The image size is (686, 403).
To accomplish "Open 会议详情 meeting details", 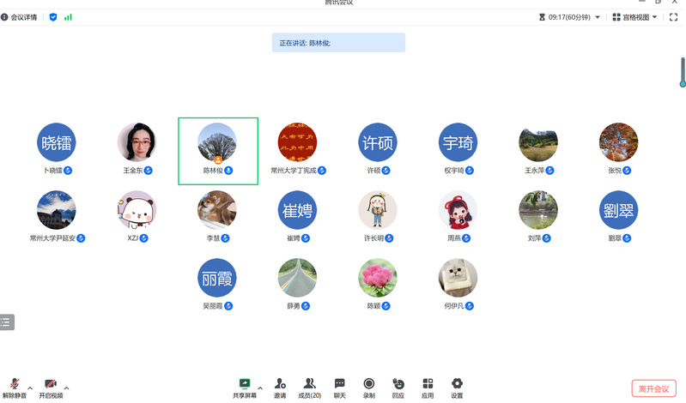I will 19,17.
